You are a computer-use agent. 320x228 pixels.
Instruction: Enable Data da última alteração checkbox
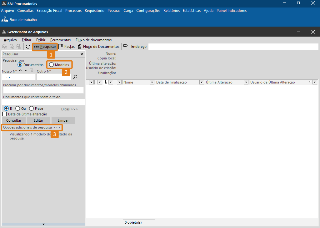5,114
